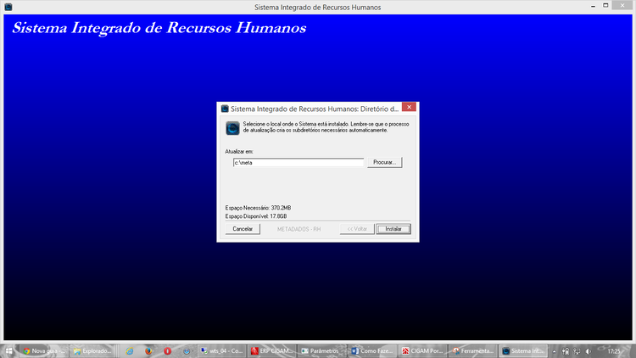Click the 'Espaço Necessário: 370.2MB' text
The image size is (636, 358).
(x=258, y=208)
